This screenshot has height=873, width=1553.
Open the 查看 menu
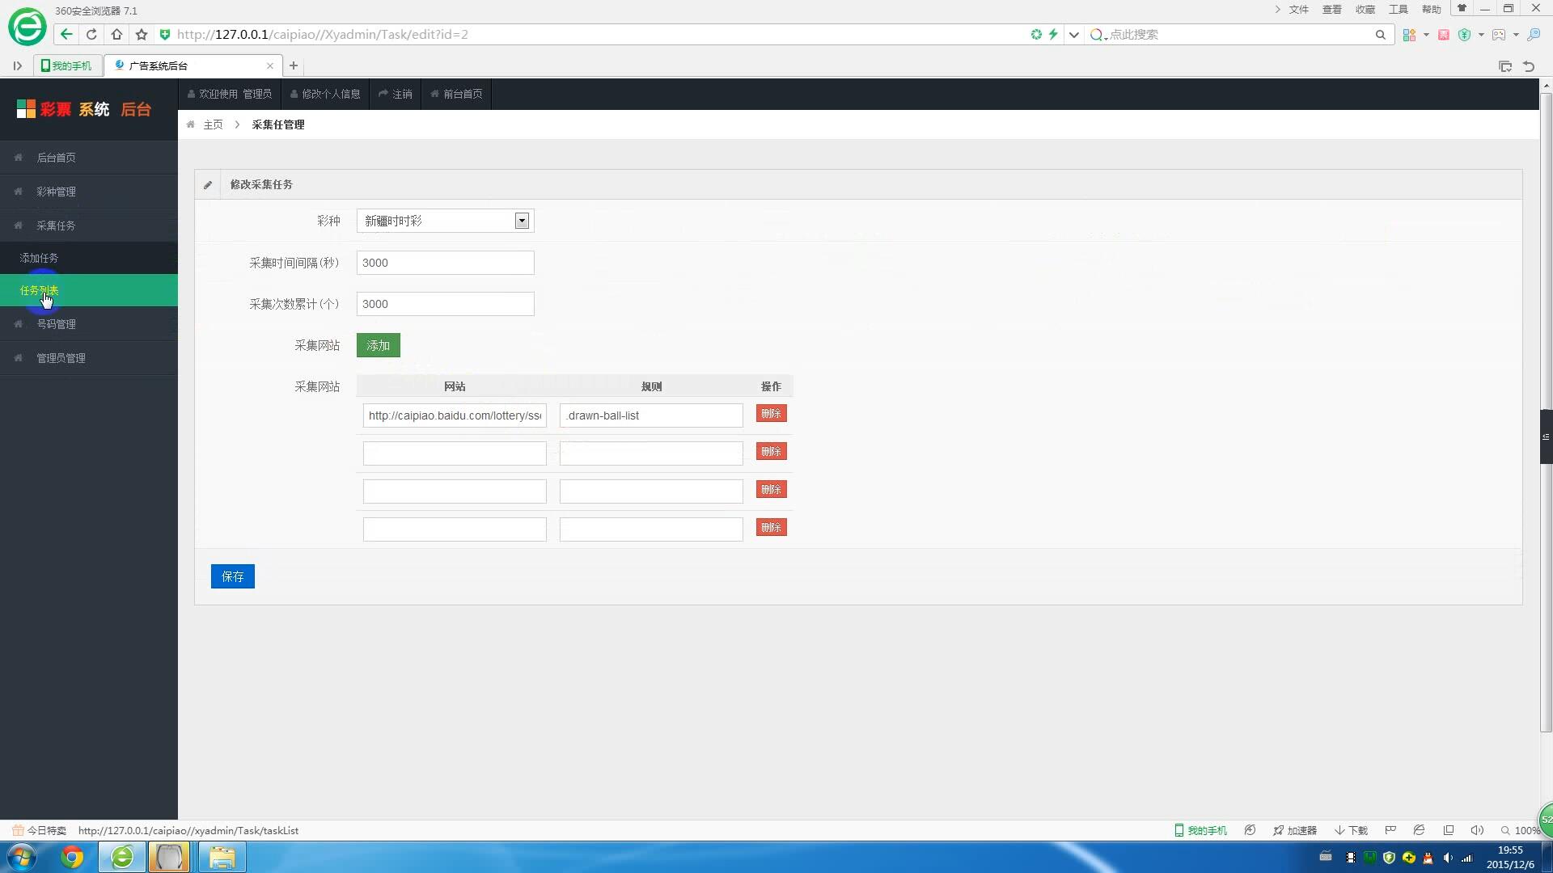pyautogui.click(x=1332, y=10)
